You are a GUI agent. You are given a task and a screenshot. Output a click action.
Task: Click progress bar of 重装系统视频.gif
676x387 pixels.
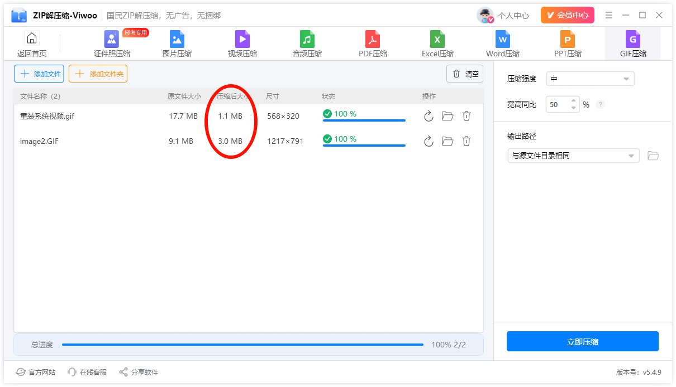pos(364,120)
